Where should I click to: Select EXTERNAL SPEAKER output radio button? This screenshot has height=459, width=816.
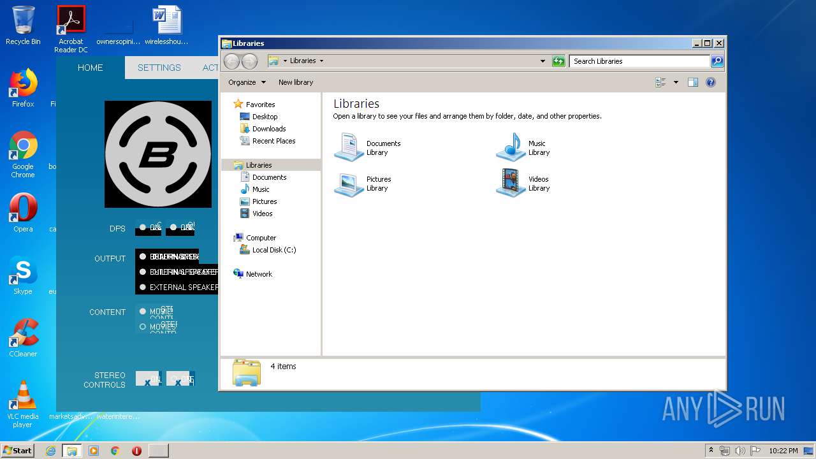click(143, 287)
